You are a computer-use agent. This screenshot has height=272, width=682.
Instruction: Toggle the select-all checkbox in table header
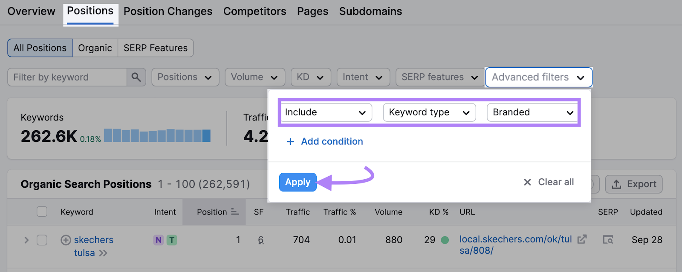[x=42, y=212]
